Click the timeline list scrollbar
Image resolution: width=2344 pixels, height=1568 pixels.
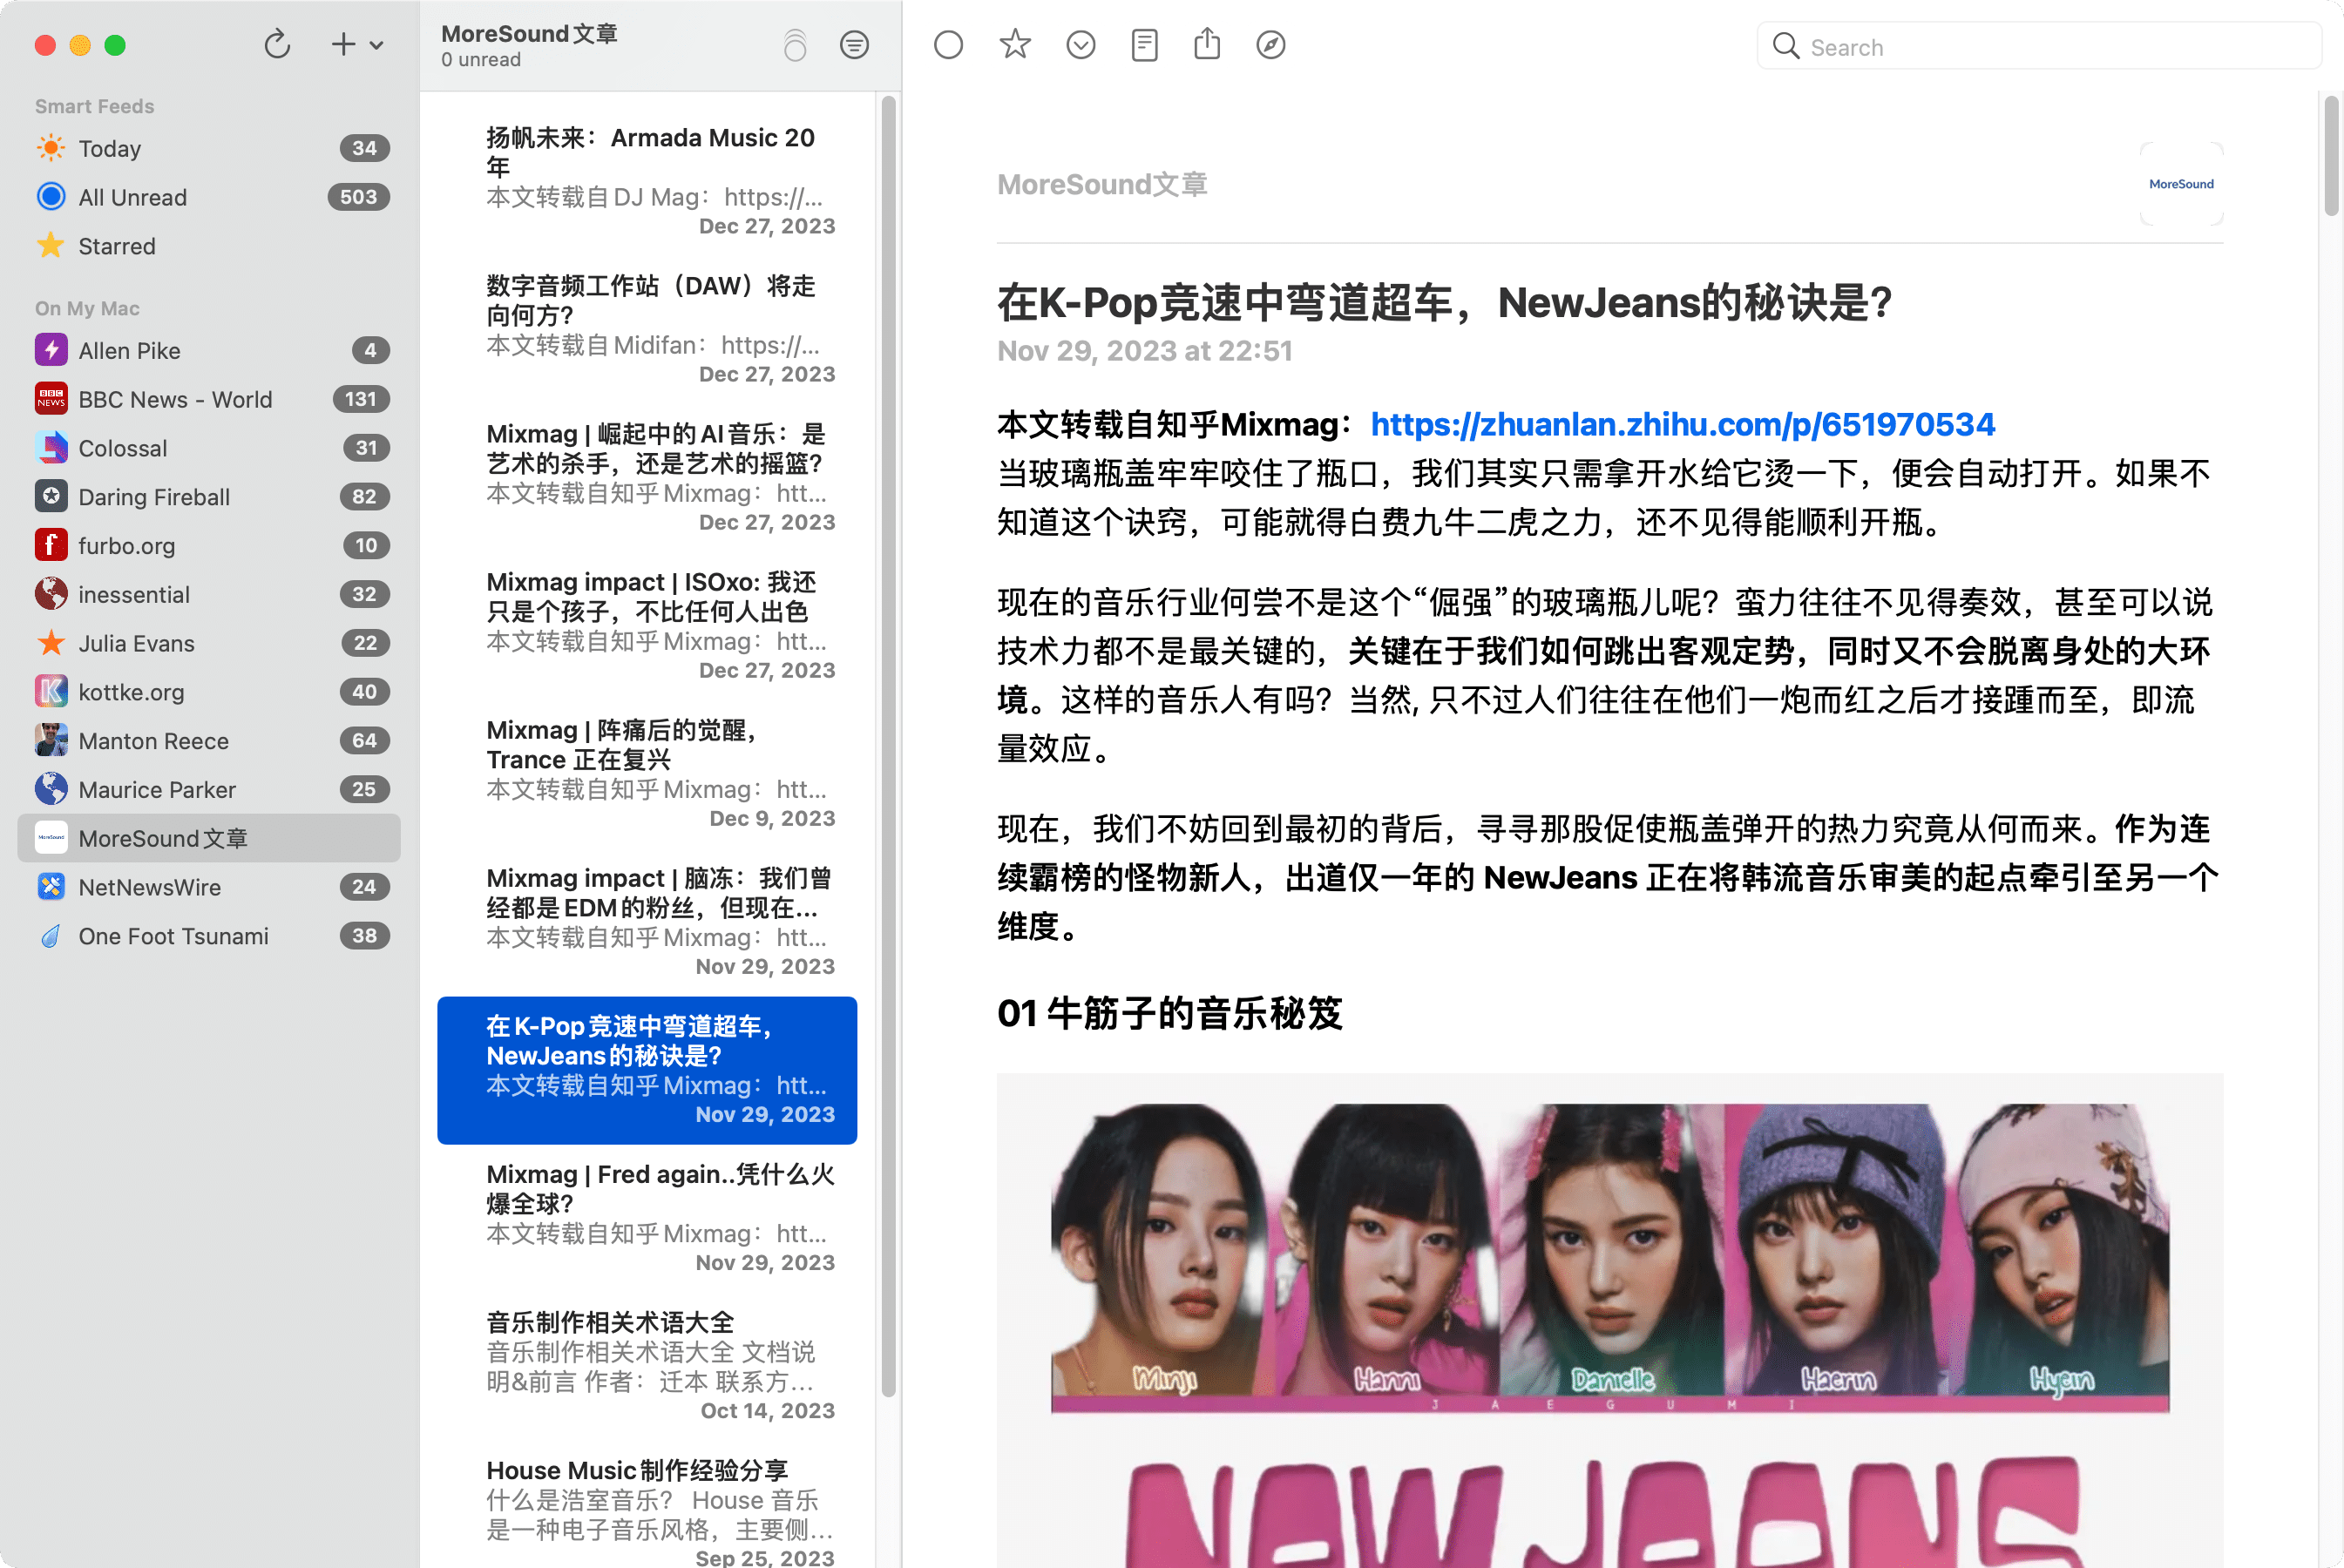tap(888, 746)
